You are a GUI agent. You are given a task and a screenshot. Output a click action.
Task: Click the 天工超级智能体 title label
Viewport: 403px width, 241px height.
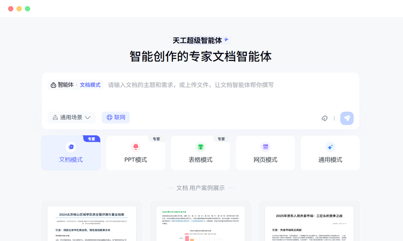[x=197, y=40]
